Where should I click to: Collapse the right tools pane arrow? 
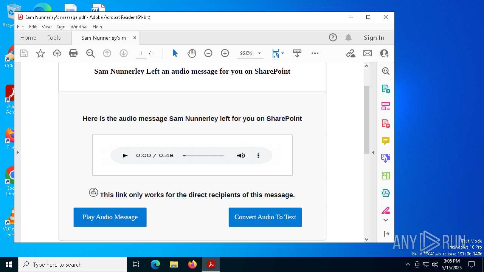[x=386, y=234]
